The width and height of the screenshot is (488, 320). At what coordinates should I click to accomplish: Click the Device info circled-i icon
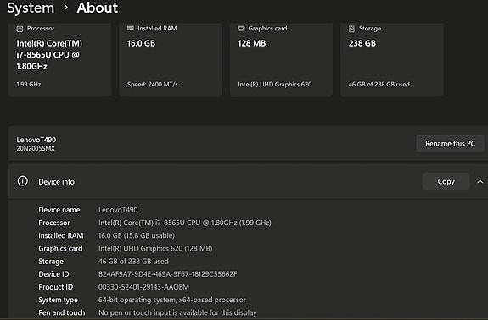click(22, 181)
